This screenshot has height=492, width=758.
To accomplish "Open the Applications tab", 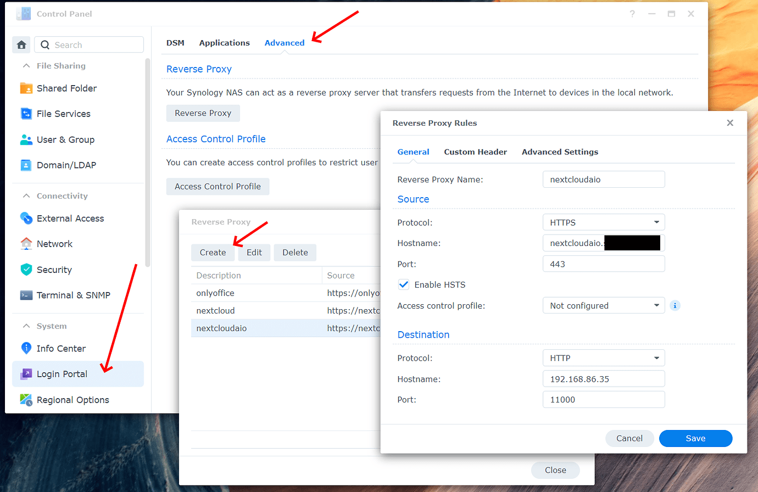I will (224, 42).
